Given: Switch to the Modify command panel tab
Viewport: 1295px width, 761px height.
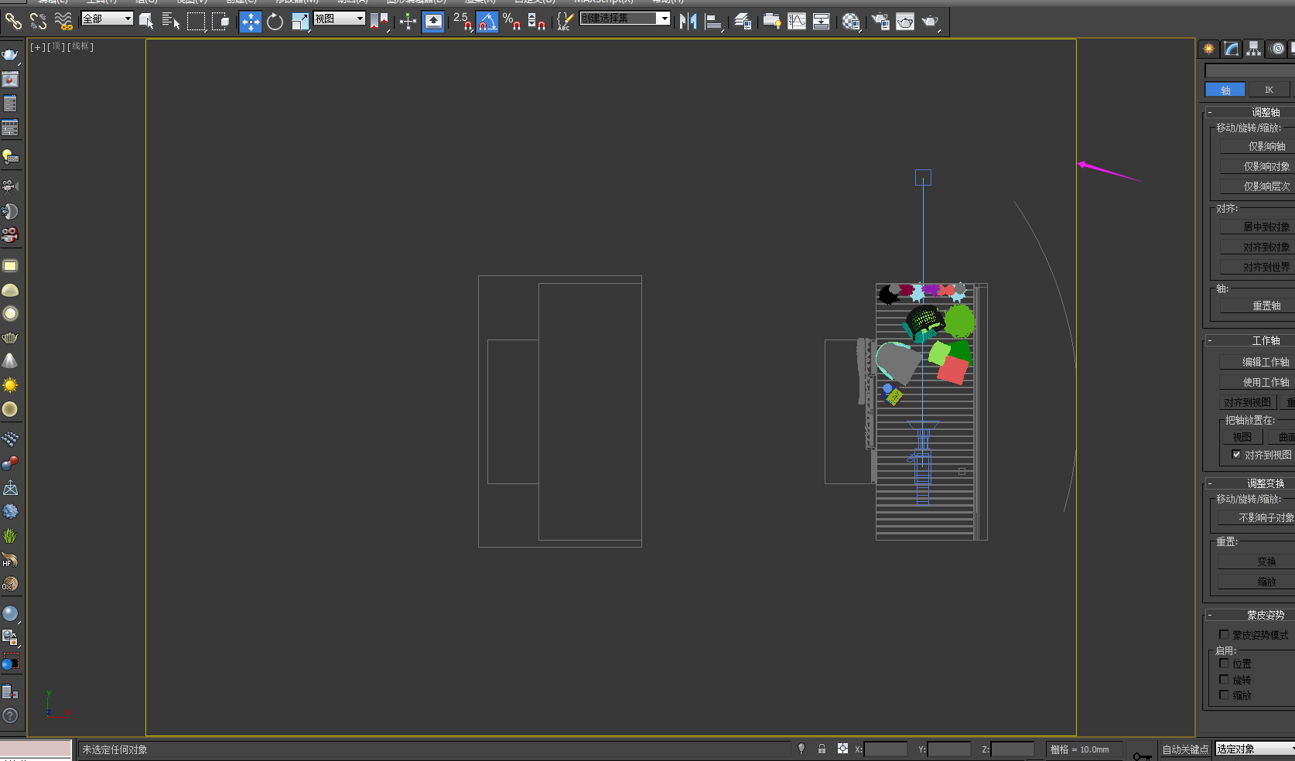Looking at the screenshot, I should click(x=1231, y=49).
